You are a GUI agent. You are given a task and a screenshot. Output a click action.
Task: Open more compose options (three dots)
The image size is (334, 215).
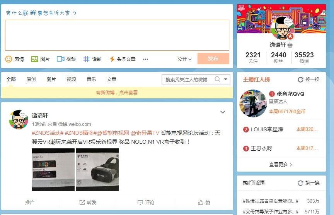145,59
